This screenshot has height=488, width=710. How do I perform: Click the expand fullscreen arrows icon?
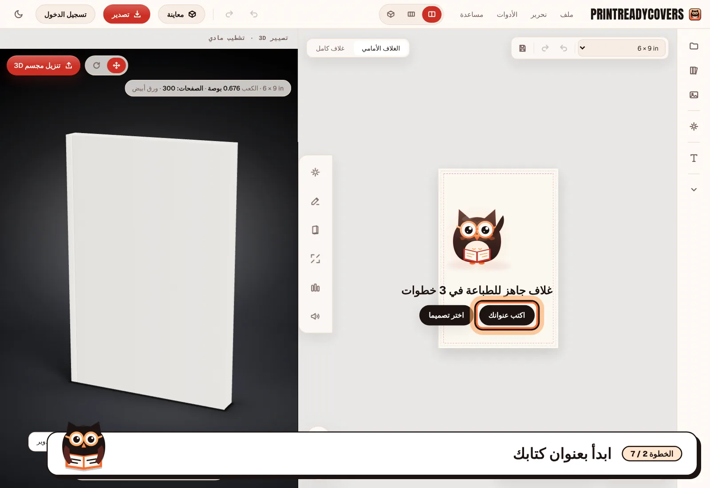pos(316,259)
